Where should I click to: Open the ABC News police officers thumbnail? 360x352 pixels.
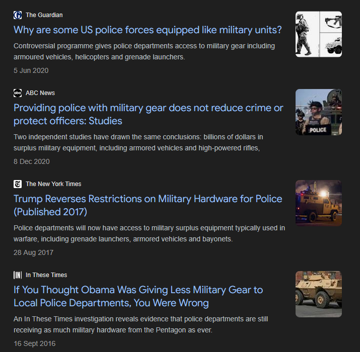[x=319, y=112]
